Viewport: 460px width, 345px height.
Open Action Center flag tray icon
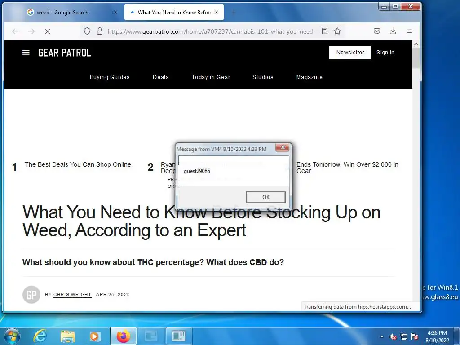(x=415, y=336)
